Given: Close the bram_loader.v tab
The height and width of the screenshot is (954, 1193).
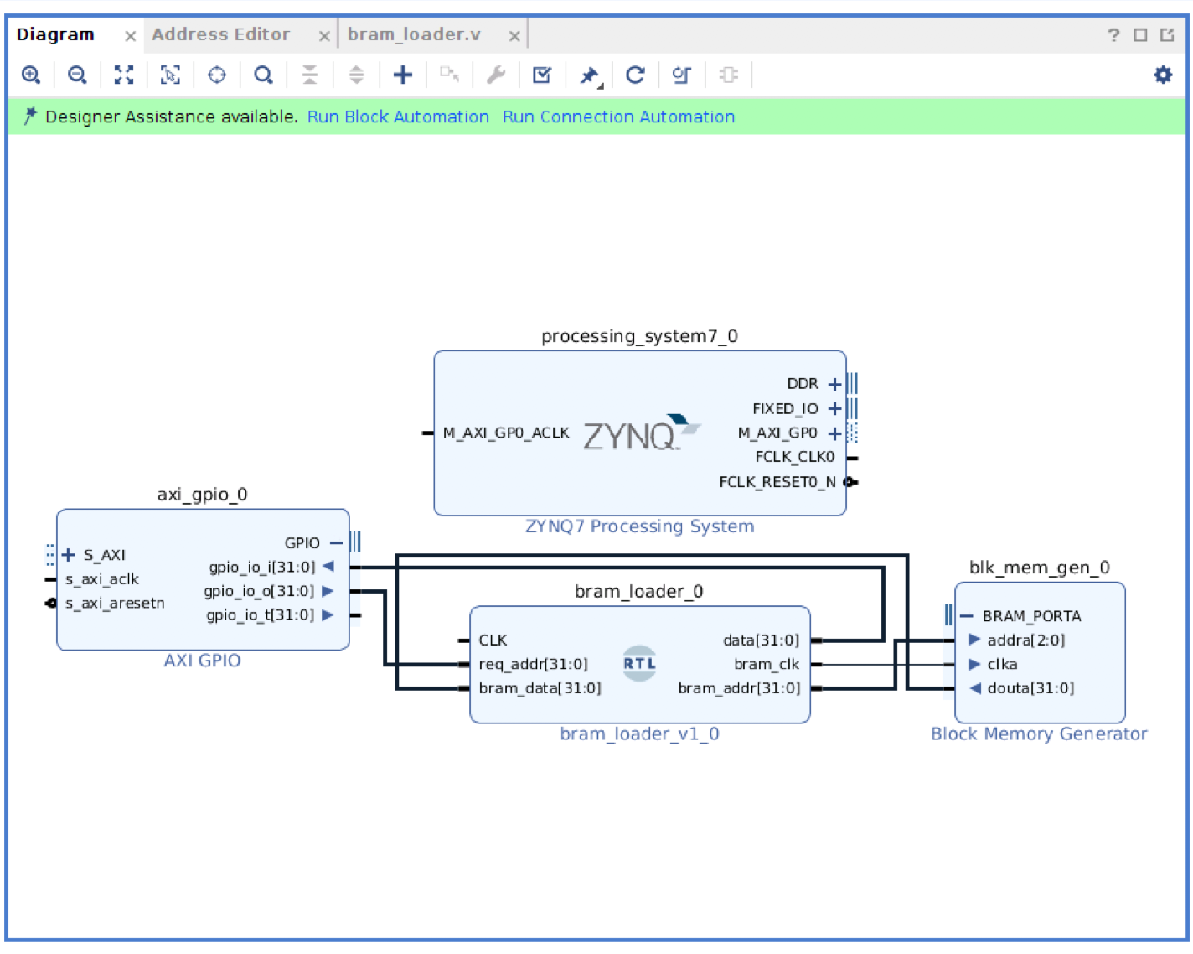Looking at the screenshot, I should pyautogui.click(x=514, y=36).
